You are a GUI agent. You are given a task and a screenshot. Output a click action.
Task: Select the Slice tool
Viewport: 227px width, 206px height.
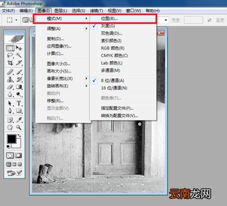(19, 63)
